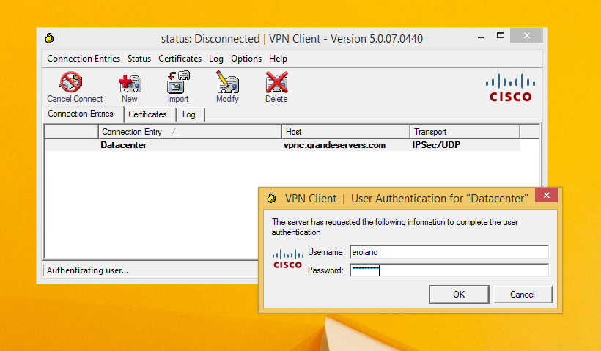Click the padlock icon in User Authentication dialog title
The width and height of the screenshot is (601, 351).
(271, 198)
